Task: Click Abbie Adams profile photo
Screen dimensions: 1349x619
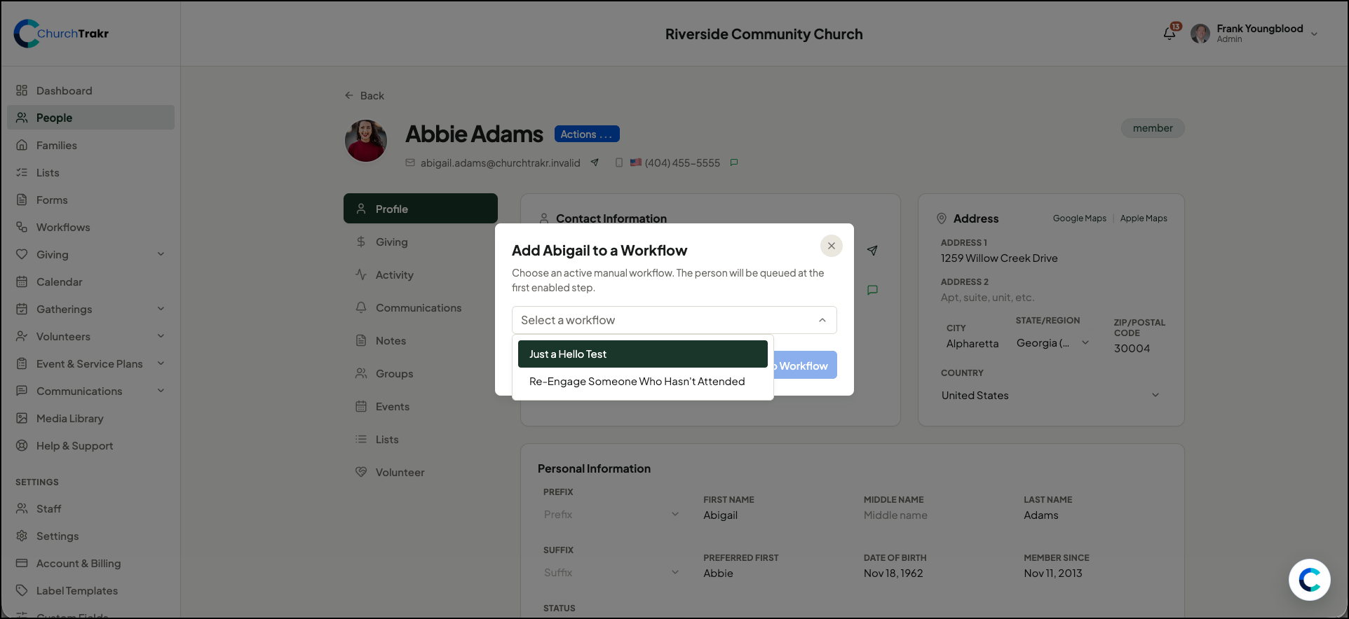Action: 366,141
